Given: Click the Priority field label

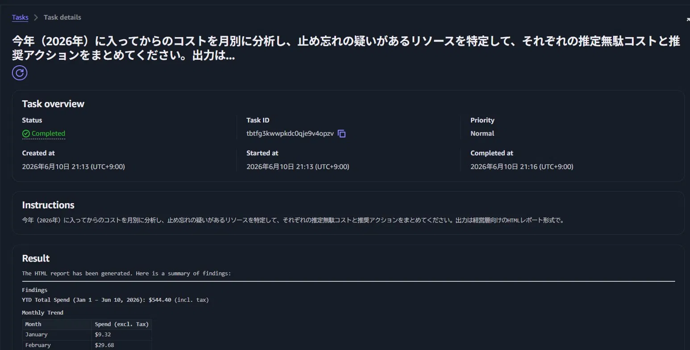Looking at the screenshot, I should tap(482, 120).
